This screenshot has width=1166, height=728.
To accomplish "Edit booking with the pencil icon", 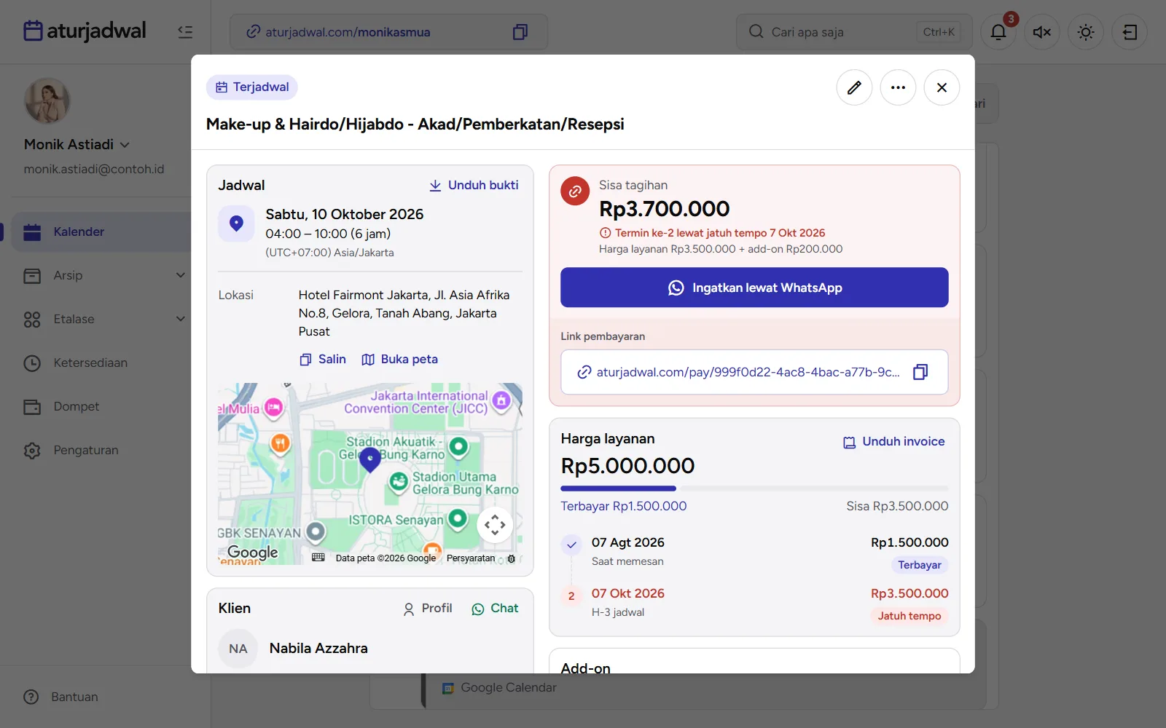I will click(854, 87).
